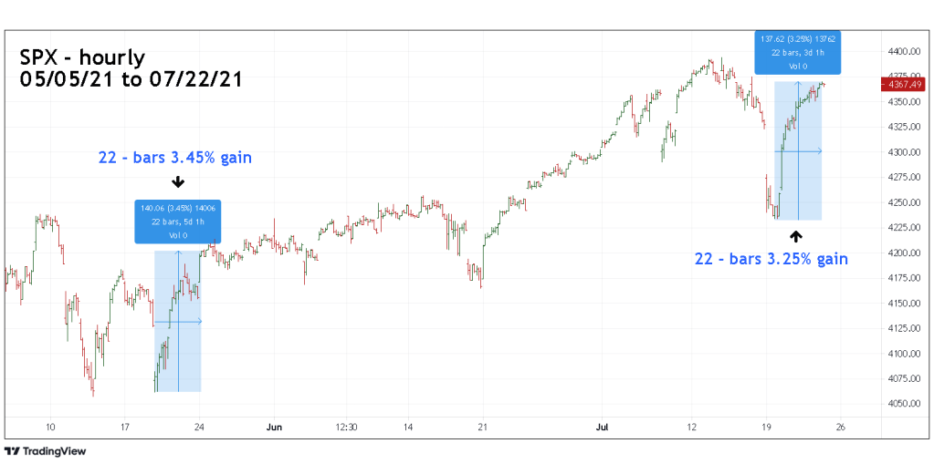Click the 05/05/21 to 07/22/21 date range text
This screenshot has height=464, width=934.
(131, 80)
